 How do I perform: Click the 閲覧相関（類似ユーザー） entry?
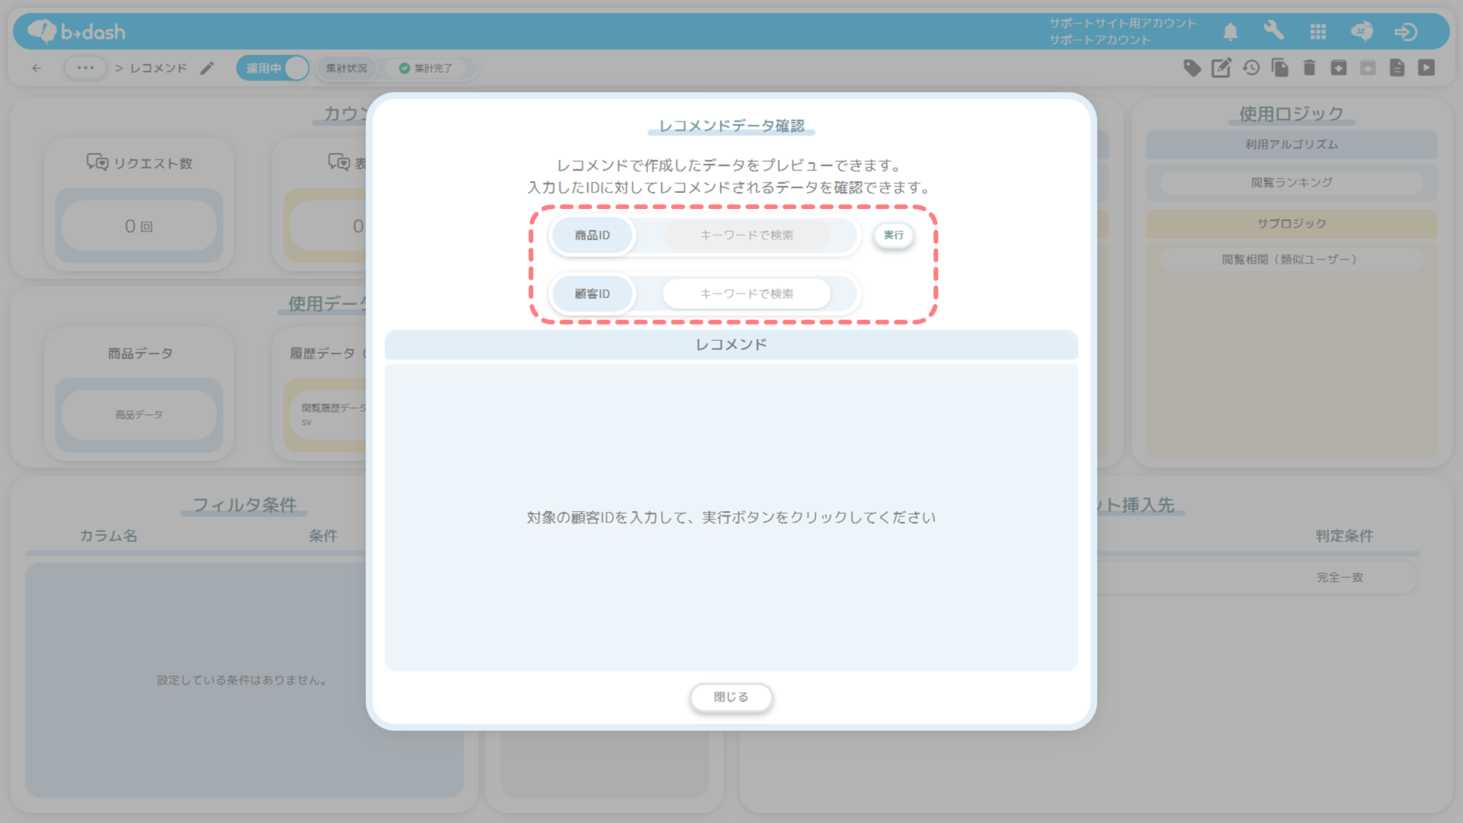click(x=1291, y=260)
